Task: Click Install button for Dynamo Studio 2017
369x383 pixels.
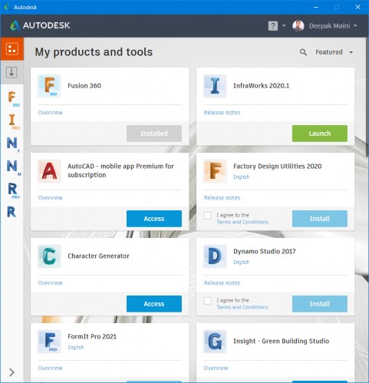Action: [x=320, y=304]
